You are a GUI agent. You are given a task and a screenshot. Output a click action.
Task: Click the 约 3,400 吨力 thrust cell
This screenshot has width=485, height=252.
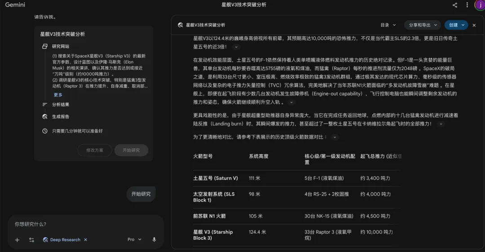375,178
